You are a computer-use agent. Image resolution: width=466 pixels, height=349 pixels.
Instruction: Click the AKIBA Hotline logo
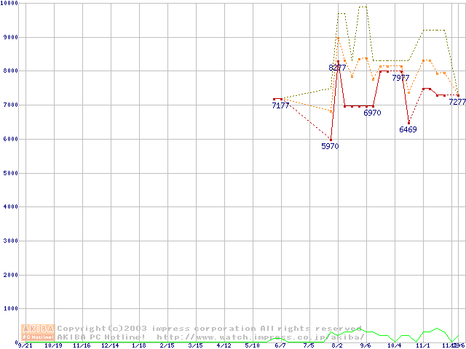[x=37, y=332]
